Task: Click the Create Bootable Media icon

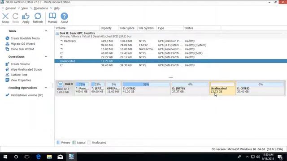Action: 7,38
